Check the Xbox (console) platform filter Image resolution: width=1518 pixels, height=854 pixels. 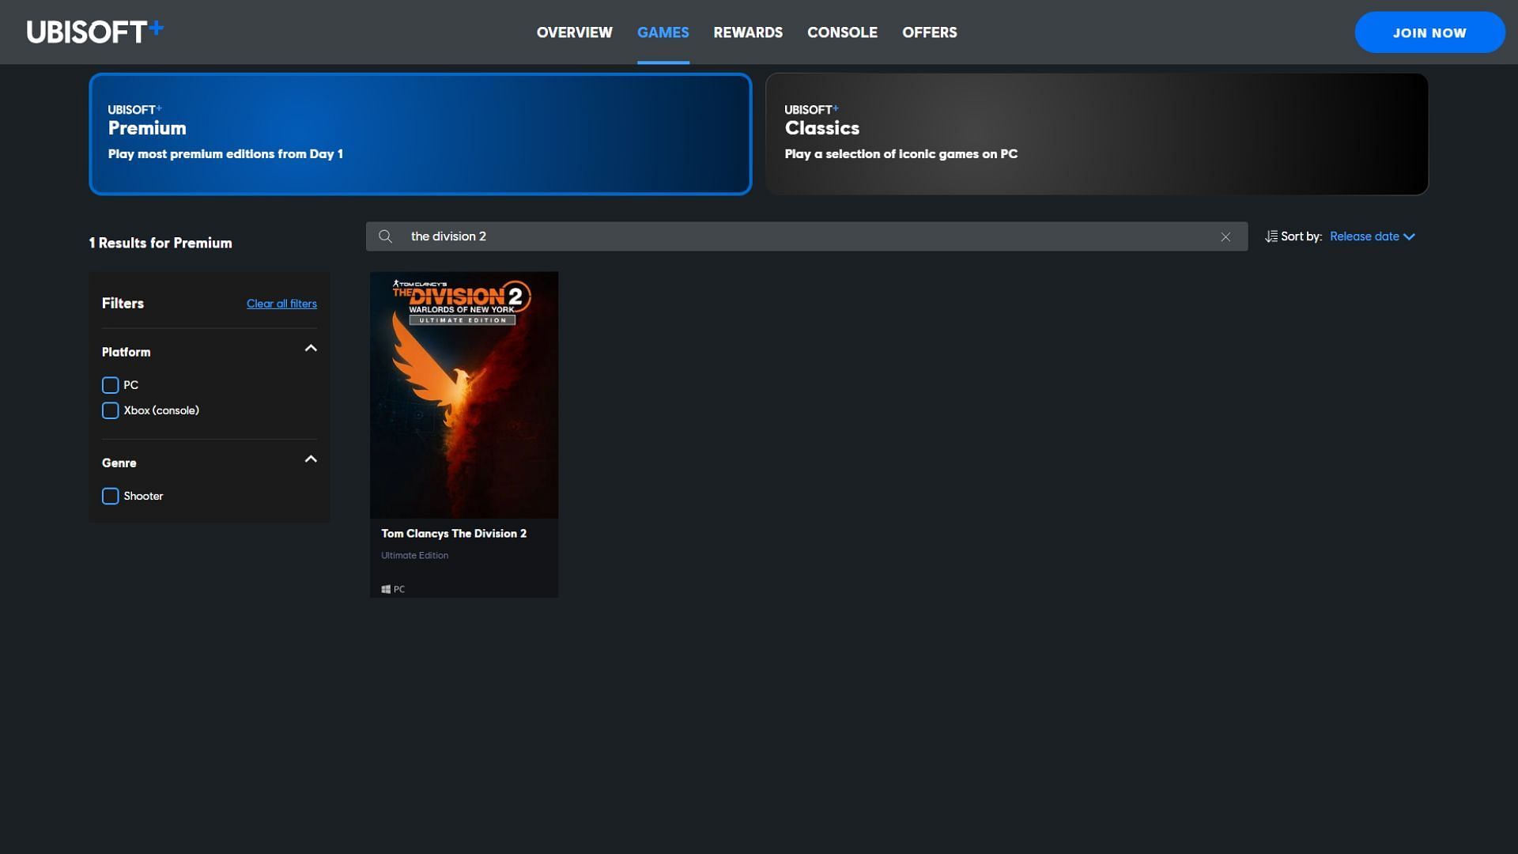[x=110, y=410]
